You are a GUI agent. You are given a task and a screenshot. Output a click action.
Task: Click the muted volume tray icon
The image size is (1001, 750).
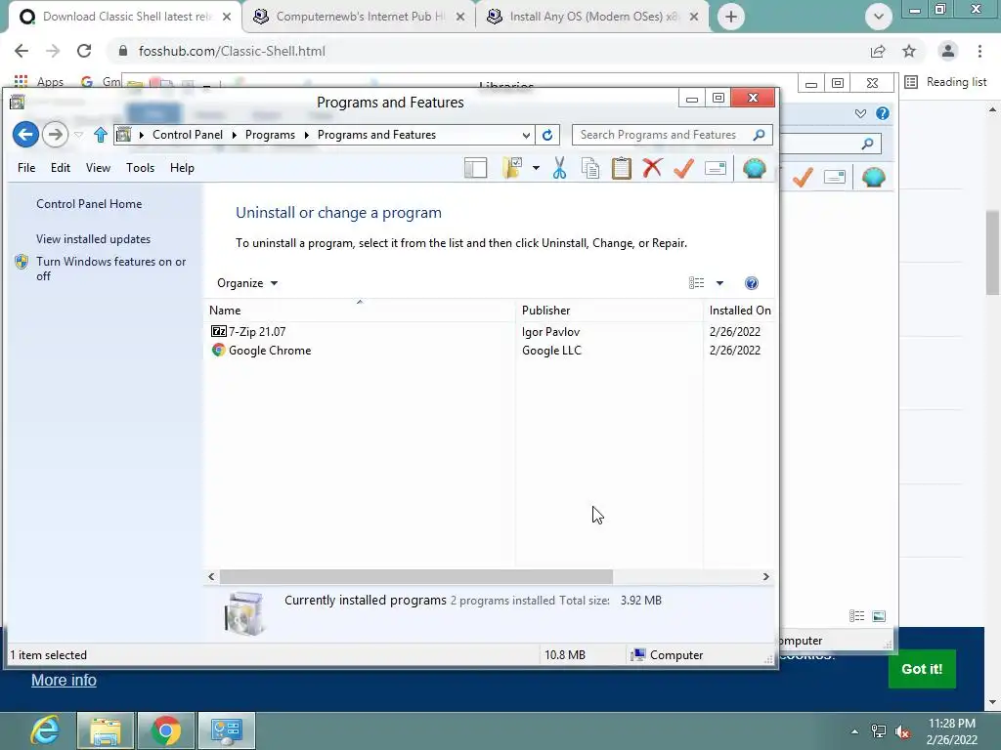[x=902, y=731]
